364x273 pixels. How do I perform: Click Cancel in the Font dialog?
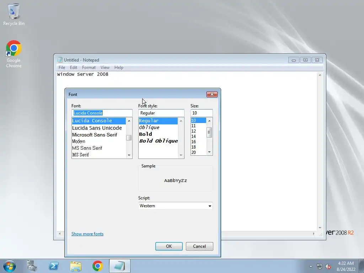tap(199, 246)
